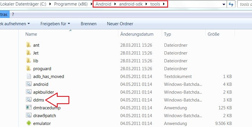Click the Brennen toolbar button
Screen dimensions: 252x127
[x=89, y=24]
